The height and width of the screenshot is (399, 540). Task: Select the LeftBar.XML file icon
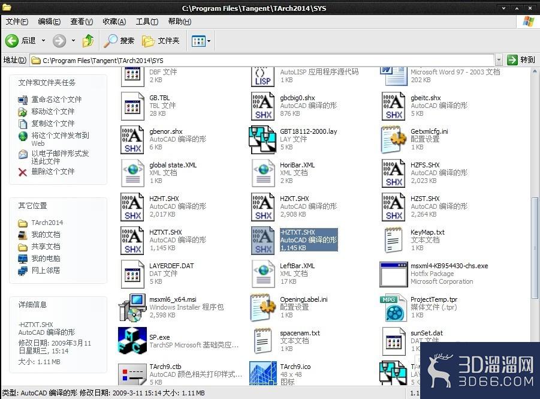tap(263, 274)
